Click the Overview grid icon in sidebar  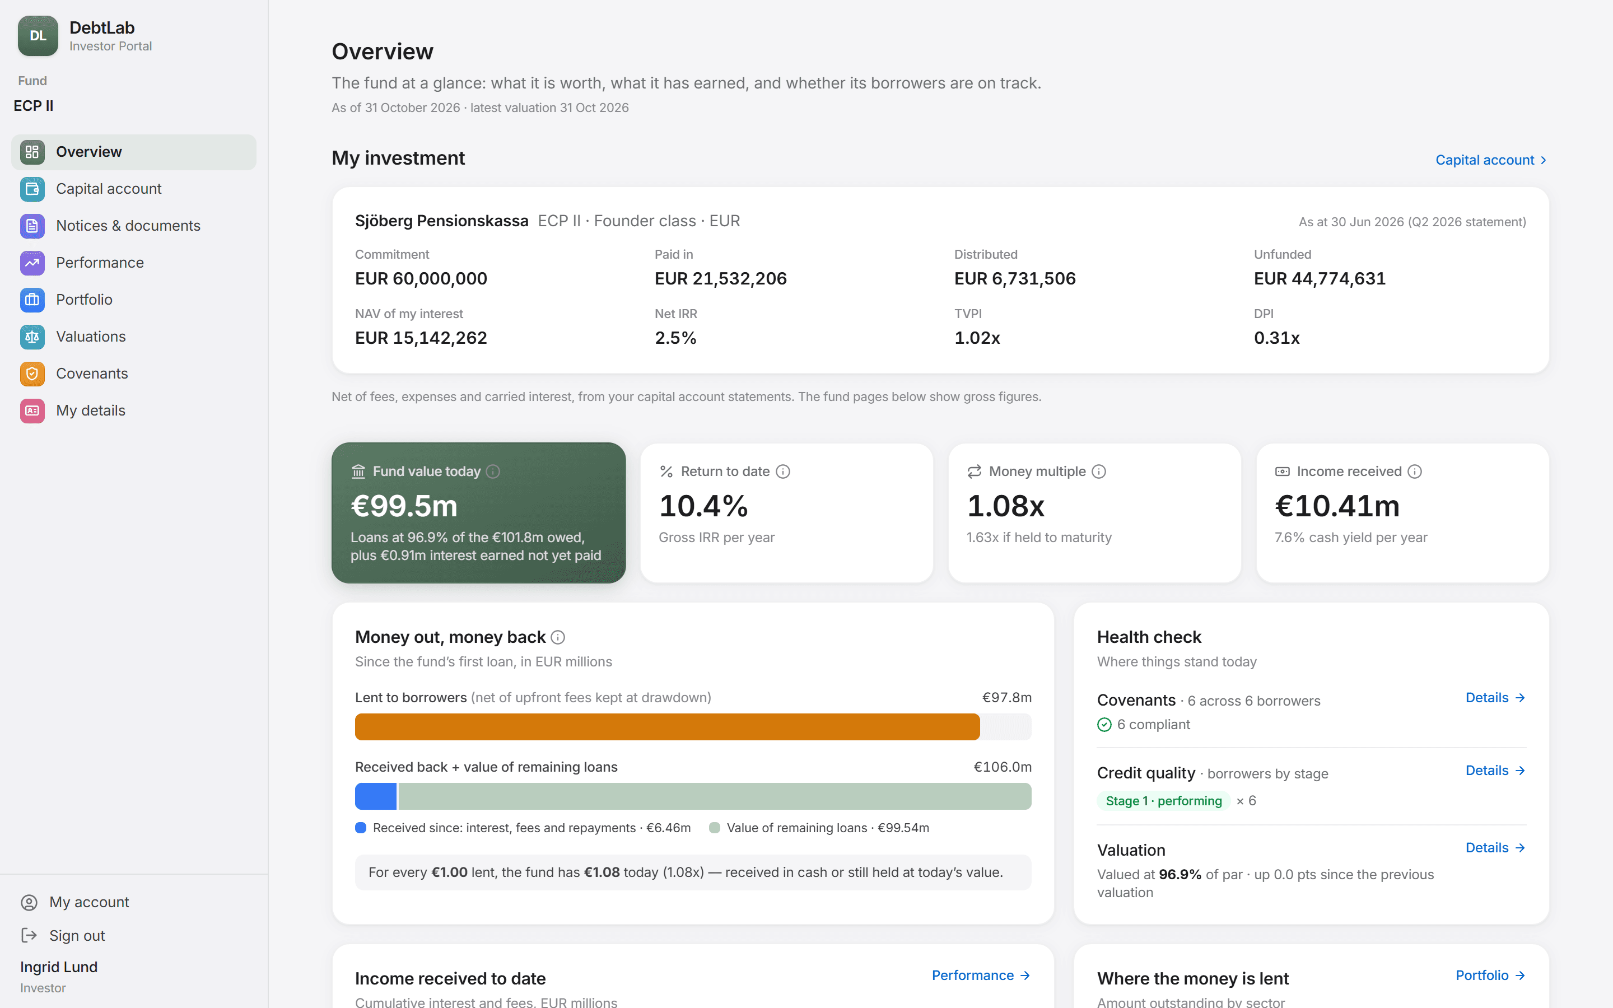[32, 152]
